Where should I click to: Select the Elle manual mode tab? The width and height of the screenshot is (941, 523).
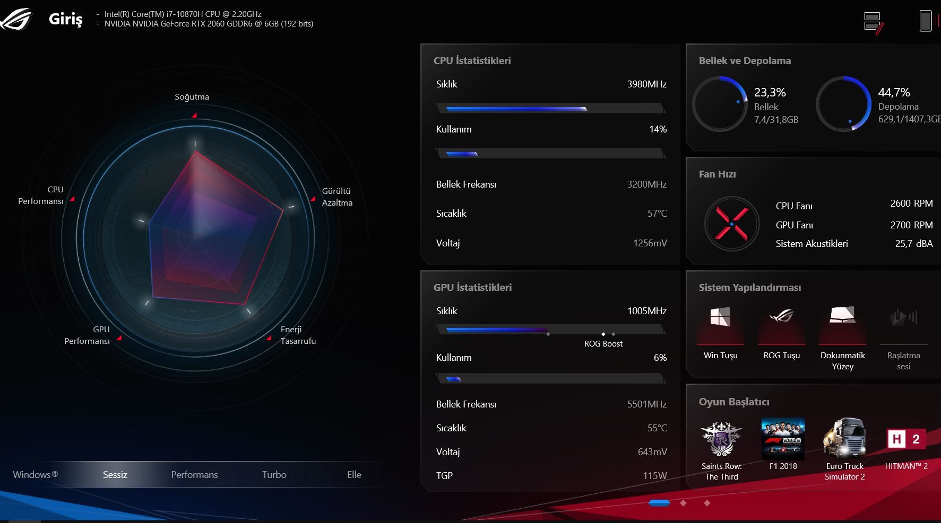click(354, 474)
